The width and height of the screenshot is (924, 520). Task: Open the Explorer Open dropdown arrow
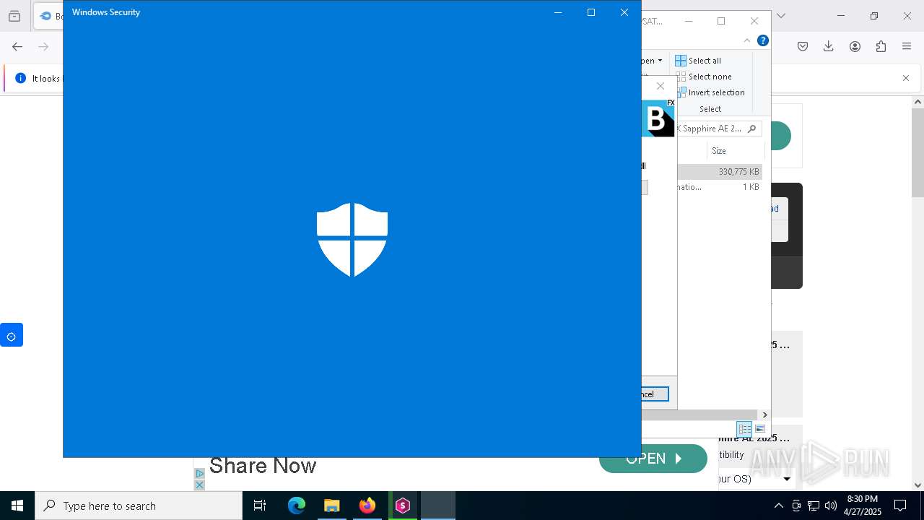coord(660,61)
